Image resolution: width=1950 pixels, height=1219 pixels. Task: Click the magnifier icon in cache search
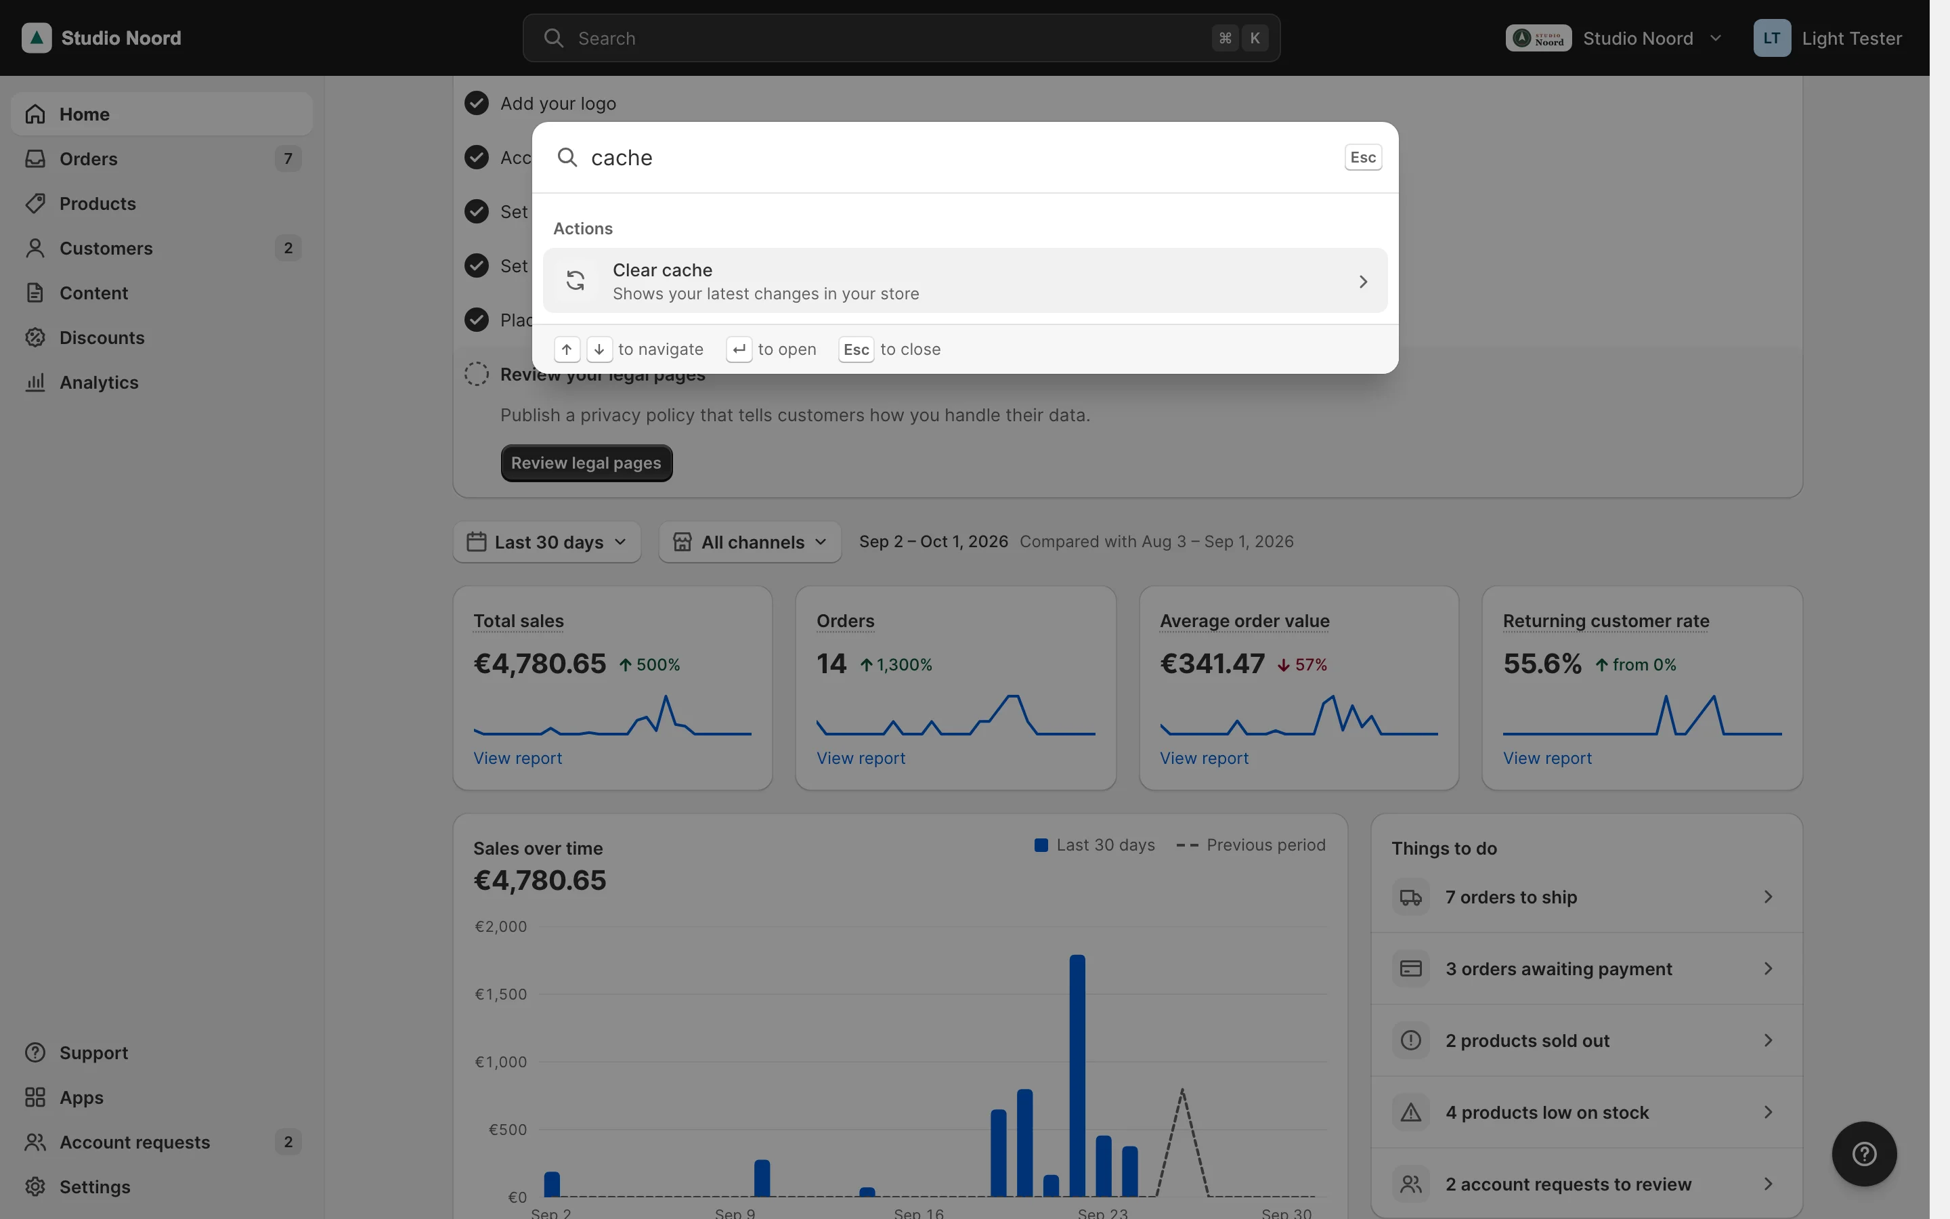pyautogui.click(x=567, y=157)
